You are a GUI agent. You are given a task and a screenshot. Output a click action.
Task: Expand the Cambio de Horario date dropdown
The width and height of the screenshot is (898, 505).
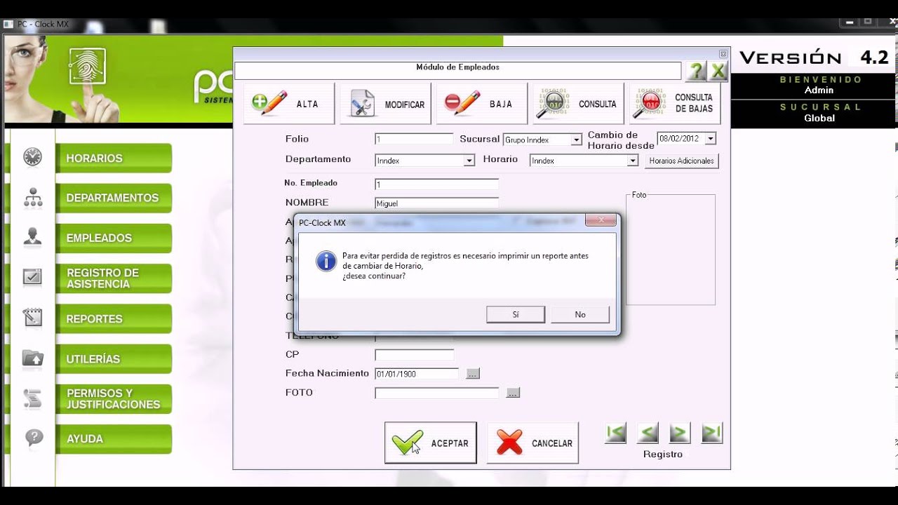(x=710, y=139)
